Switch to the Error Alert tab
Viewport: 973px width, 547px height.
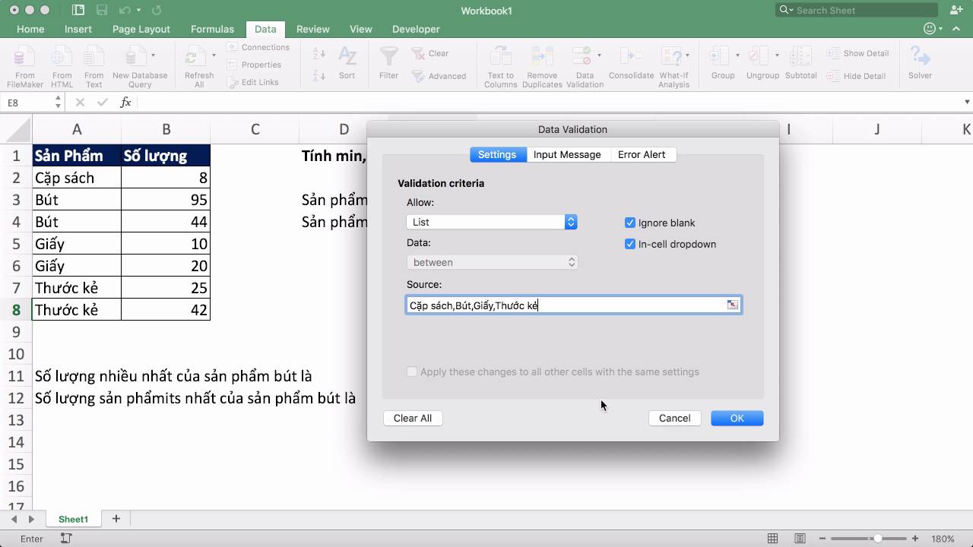[642, 154]
